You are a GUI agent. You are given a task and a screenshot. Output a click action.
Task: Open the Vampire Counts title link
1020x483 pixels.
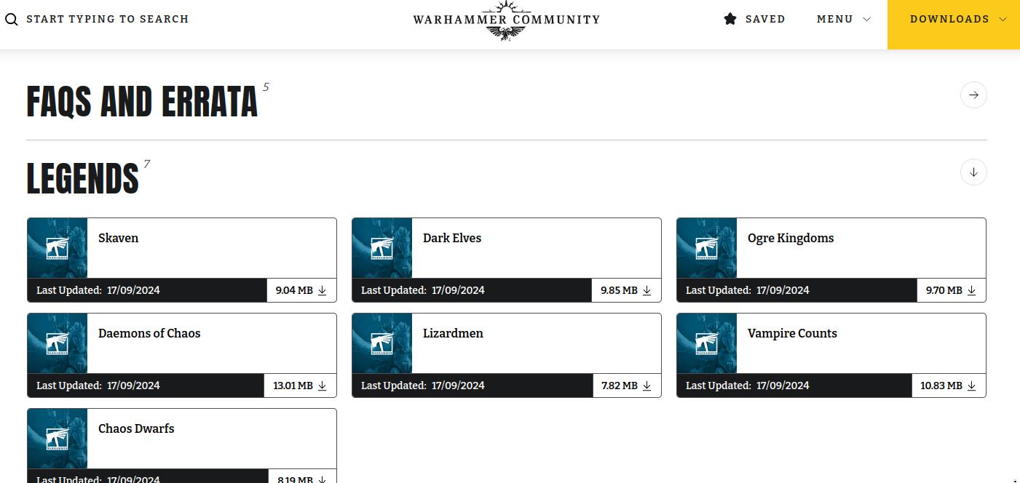coord(792,334)
